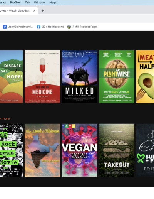Open the PlantWise movie poster
The height and width of the screenshot is (199, 154).
pos(117,76)
